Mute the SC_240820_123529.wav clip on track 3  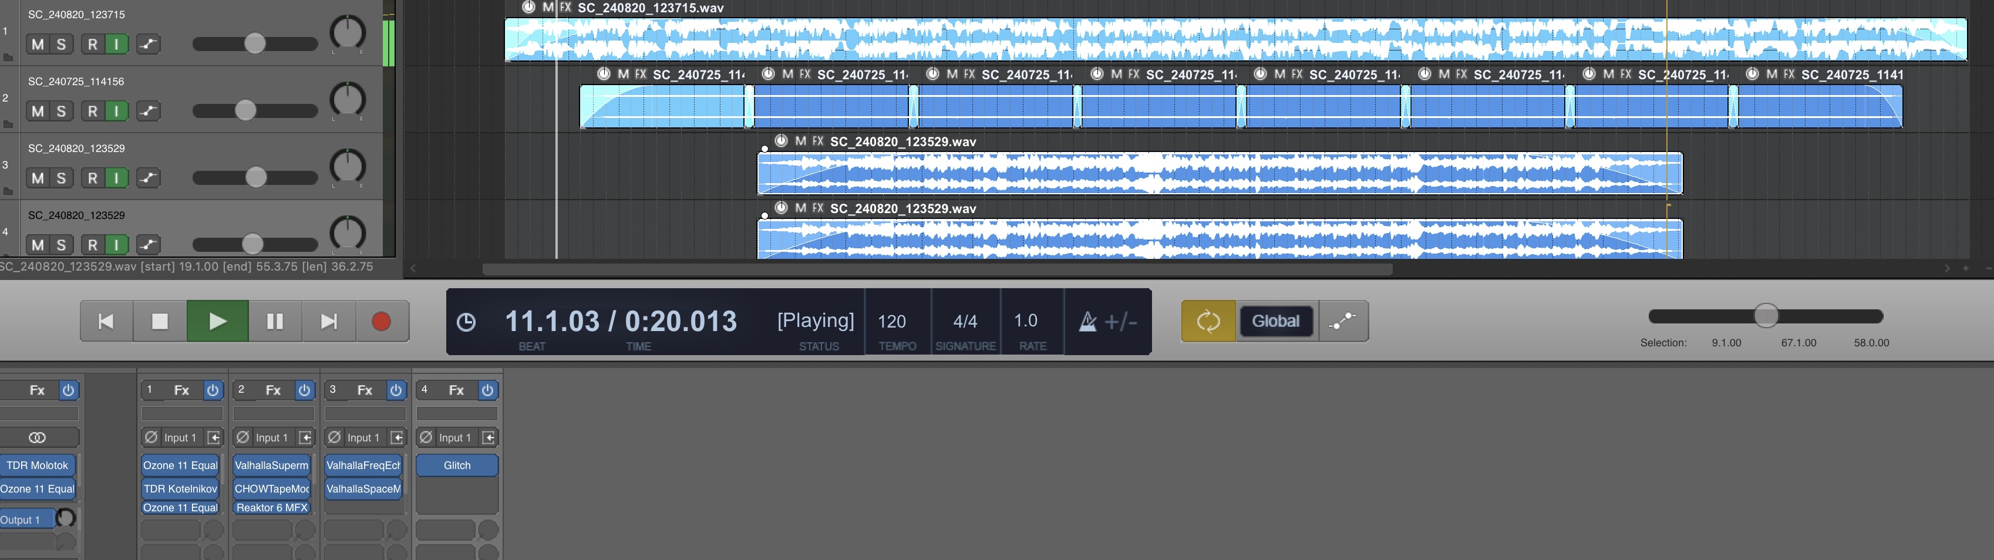pos(800,141)
